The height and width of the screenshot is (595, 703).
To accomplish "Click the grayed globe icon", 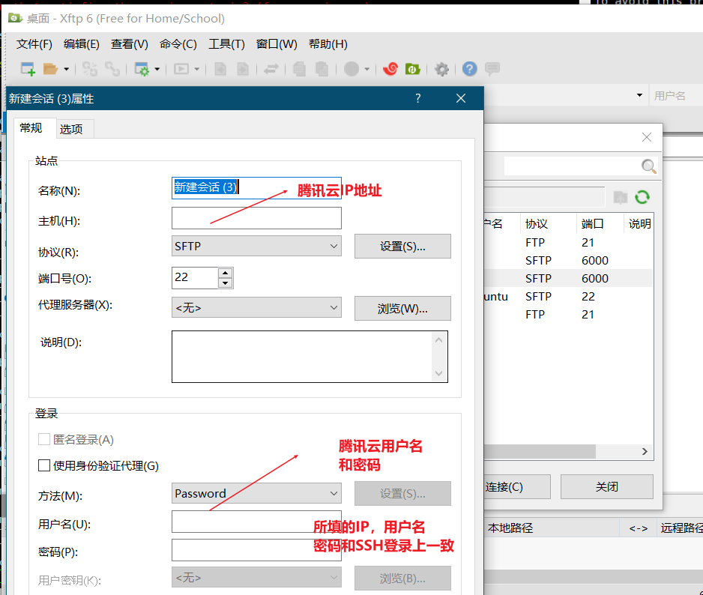I will click(x=351, y=69).
